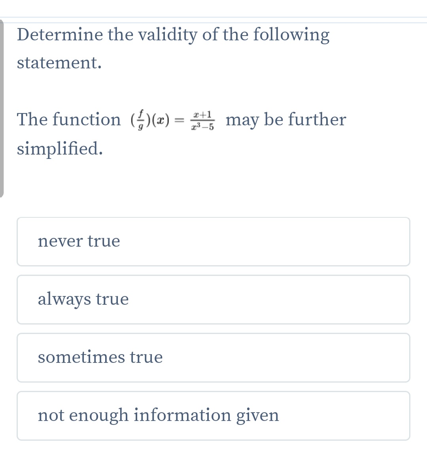This screenshot has width=427, height=462.
Task: Click the fraction expression in the question
Action: pyautogui.click(x=202, y=119)
